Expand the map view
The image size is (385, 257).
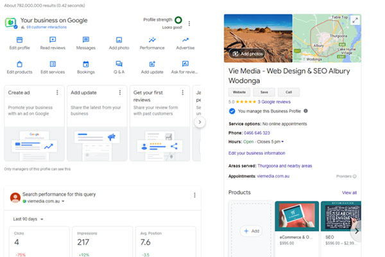point(355,20)
